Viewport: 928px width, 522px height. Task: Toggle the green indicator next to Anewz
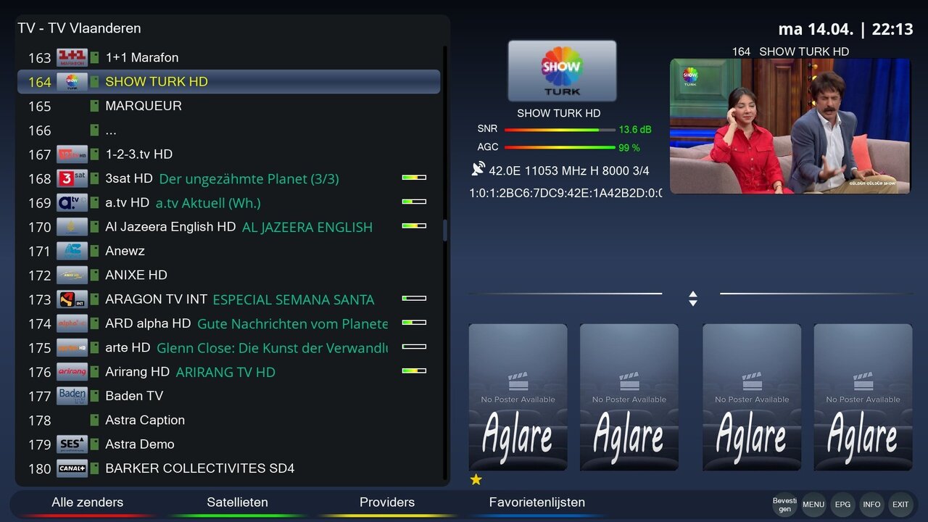[95, 251]
